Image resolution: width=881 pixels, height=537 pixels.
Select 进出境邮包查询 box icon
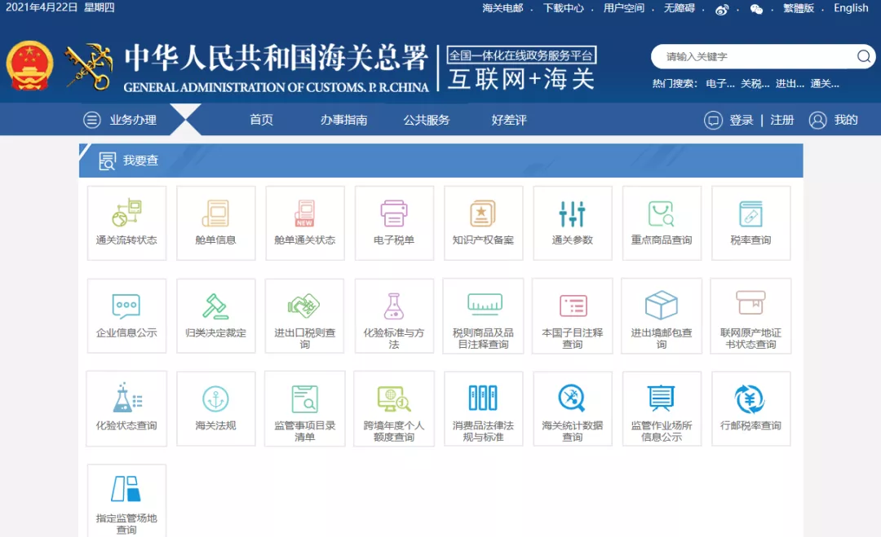point(662,305)
